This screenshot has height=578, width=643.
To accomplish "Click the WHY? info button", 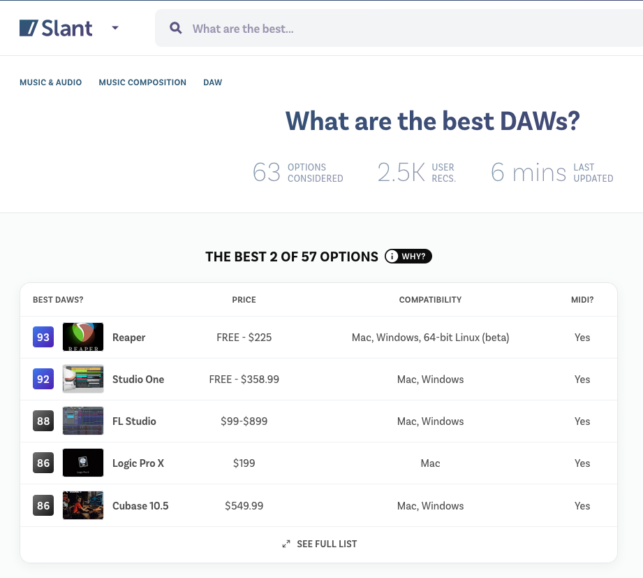I will (x=408, y=257).
